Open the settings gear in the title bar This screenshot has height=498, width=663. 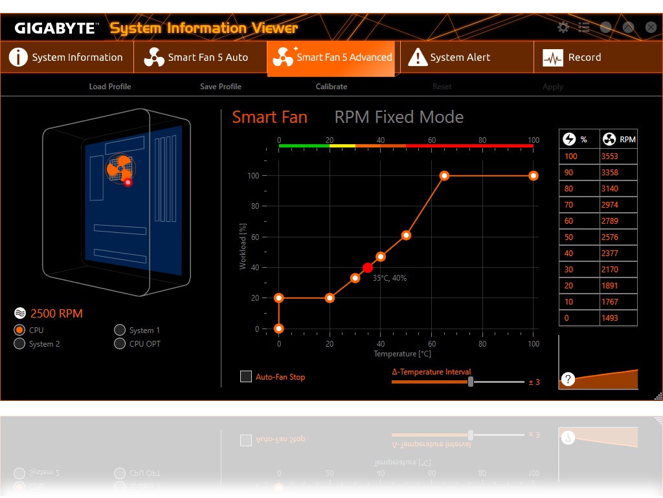563,27
